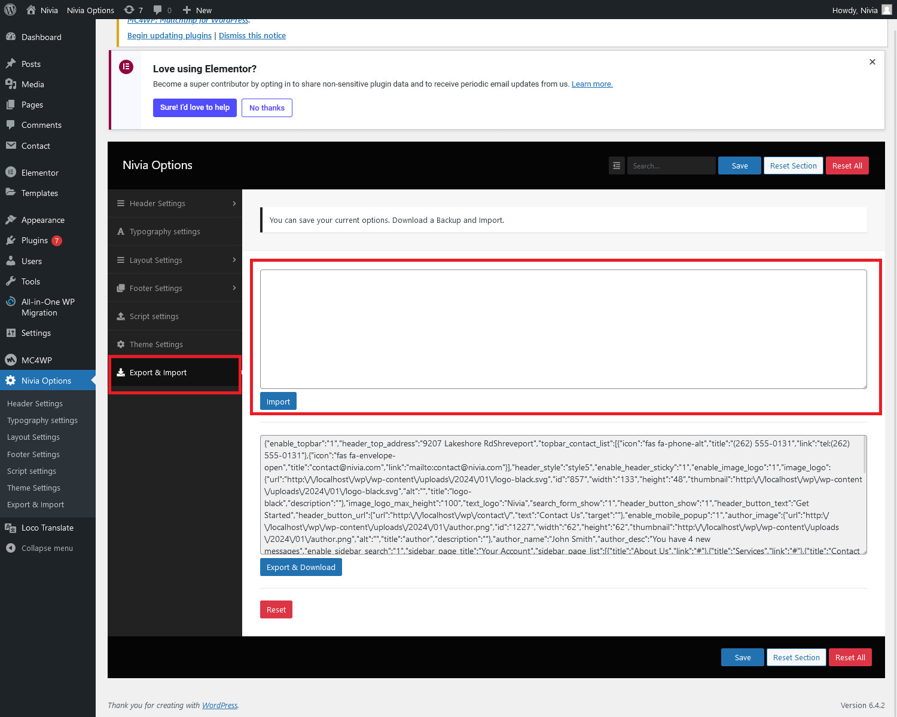Open All-in-One WP Migration menu

47,307
